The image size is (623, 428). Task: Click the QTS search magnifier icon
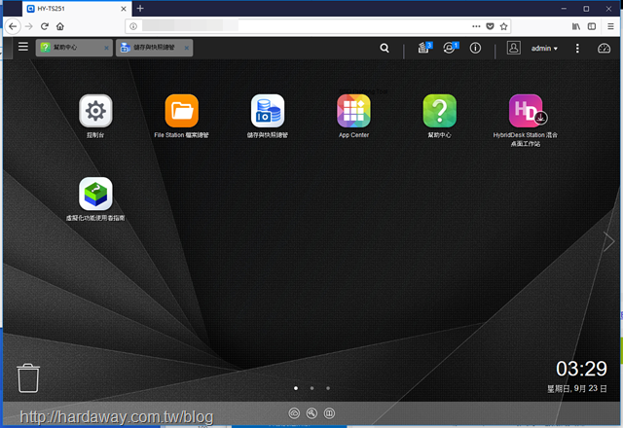tap(385, 48)
